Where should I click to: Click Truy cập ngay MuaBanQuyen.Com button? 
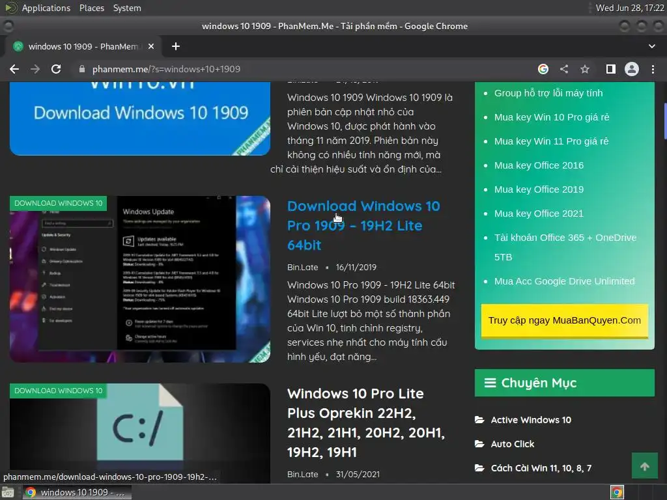click(x=565, y=320)
